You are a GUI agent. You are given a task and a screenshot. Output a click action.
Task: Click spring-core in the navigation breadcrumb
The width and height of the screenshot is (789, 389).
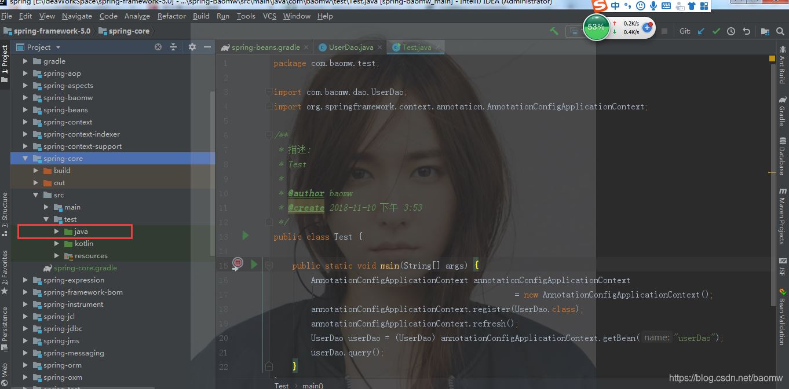click(x=129, y=31)
